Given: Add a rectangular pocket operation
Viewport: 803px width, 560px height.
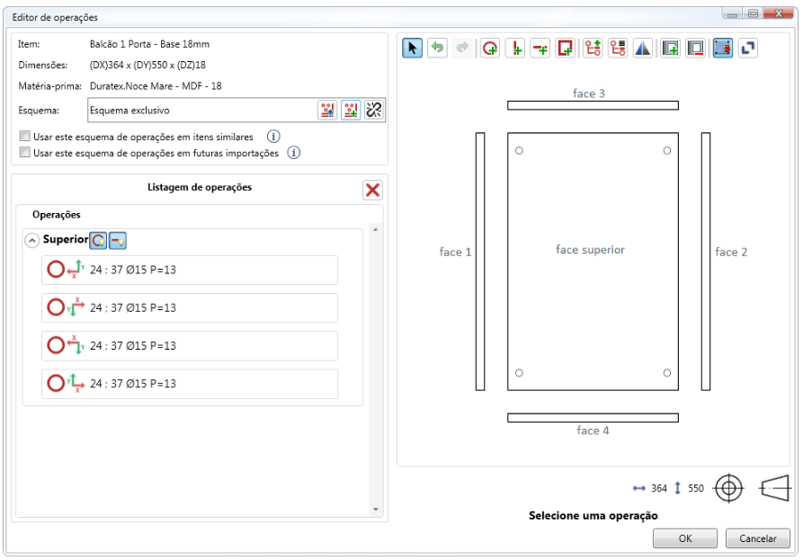Looking at the screenshot, I should point(566,49).
